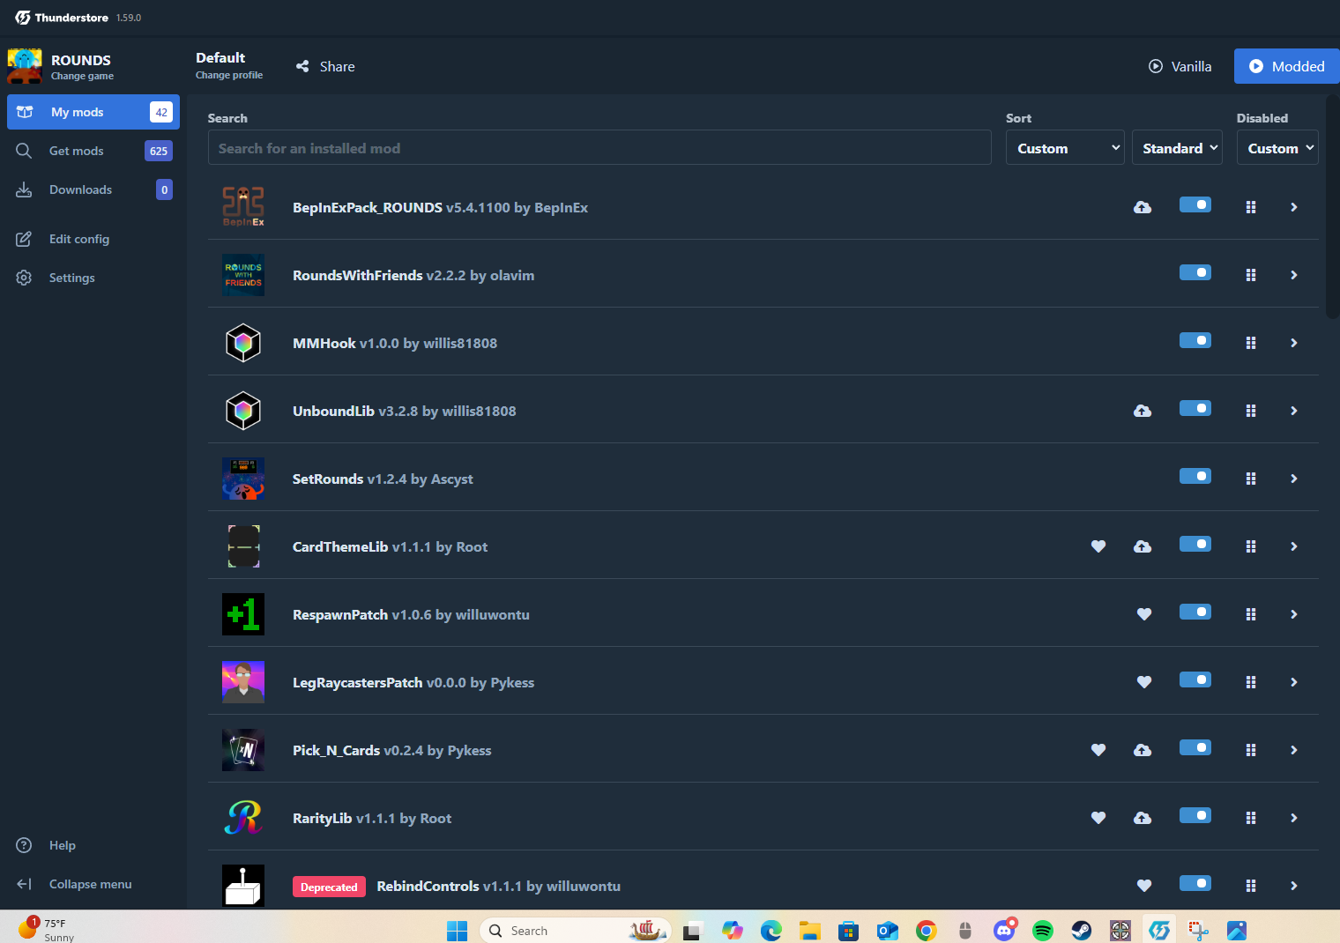Click the drag handle grid icon for BepInExPack_ROUNDS

pyautogui.click(x=1251, y=207)
